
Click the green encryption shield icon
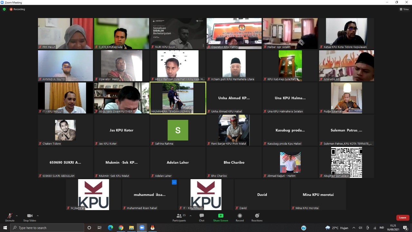pyautogui.click(x=4, y=9)
